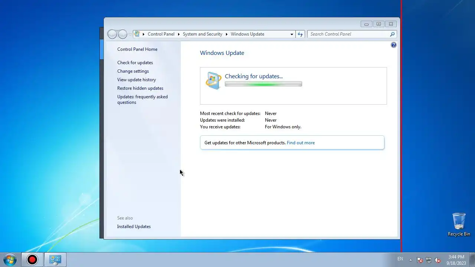Click the network tray icon

coord(429,260)
